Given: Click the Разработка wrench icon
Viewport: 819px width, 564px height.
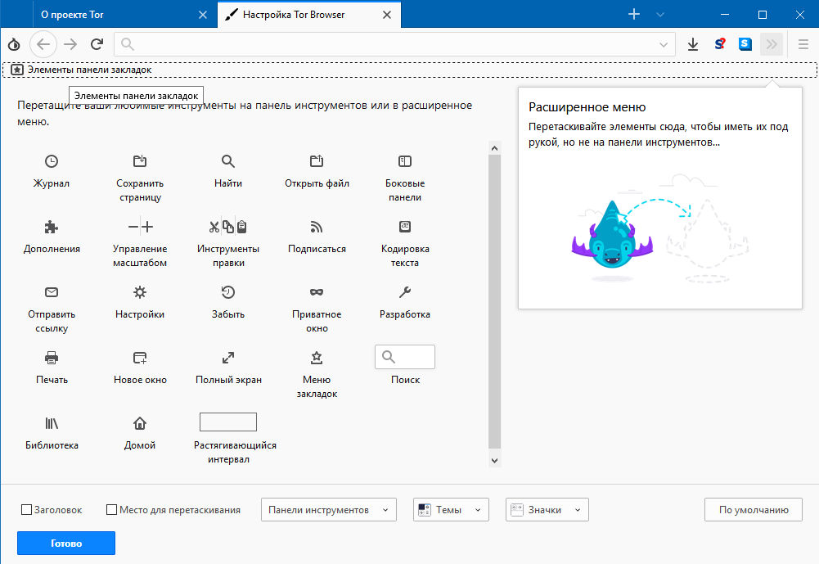Looking at the screenshot, I should click(405, 292).
